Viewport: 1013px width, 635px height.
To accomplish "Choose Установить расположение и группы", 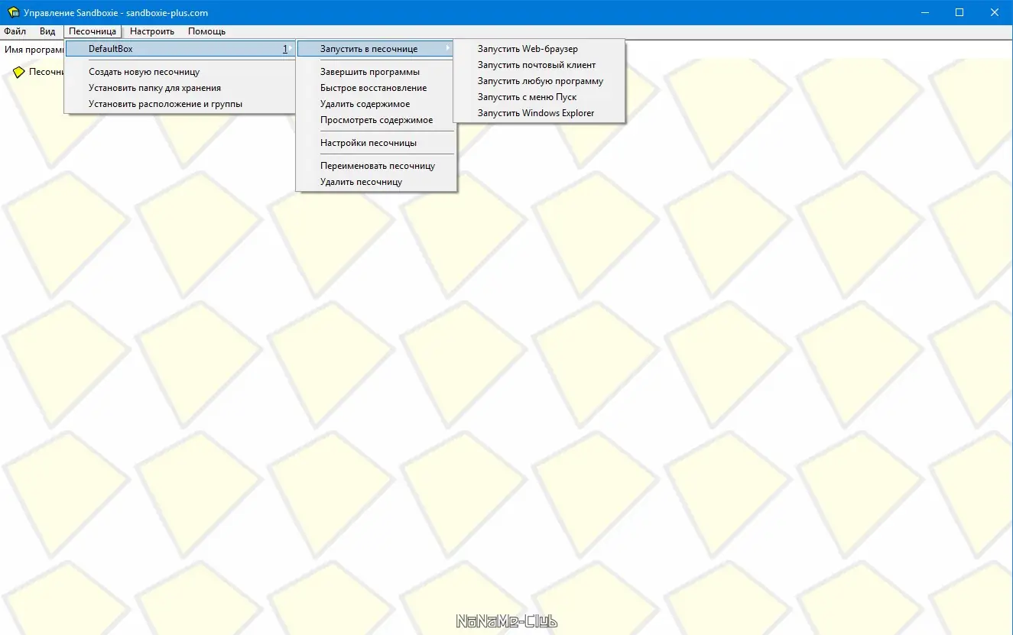I will 180,104.
